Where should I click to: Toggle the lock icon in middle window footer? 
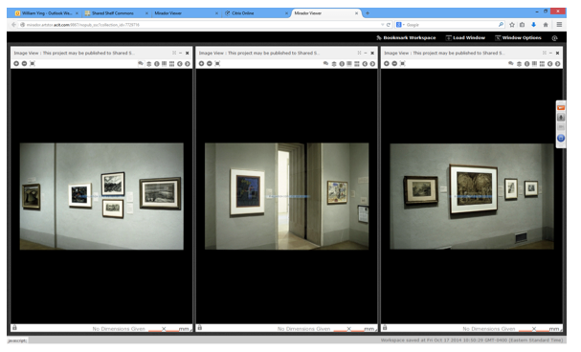coord(200,328)
